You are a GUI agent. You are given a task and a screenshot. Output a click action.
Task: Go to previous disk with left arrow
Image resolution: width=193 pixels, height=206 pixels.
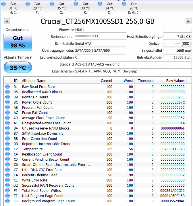click(x=7, y=21)
